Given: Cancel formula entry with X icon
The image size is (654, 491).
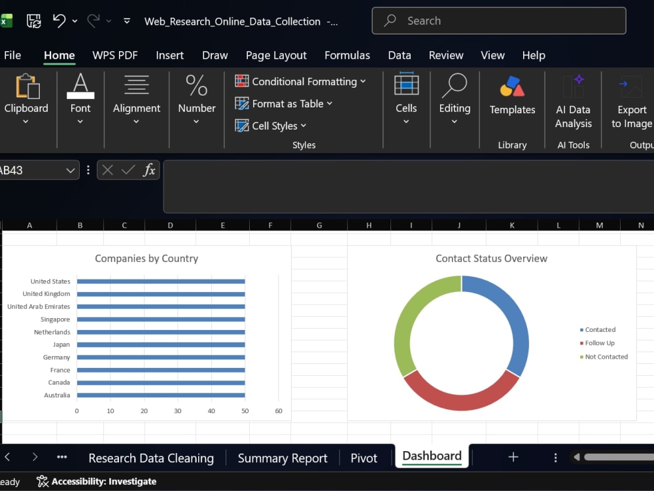Looking at the screenshot, I should click(x=108, y=170).
